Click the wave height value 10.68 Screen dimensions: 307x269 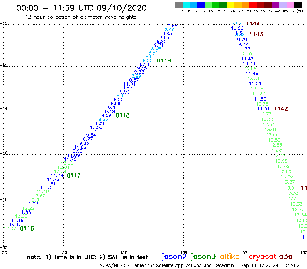pyautogui.click(x=14, y=224)
